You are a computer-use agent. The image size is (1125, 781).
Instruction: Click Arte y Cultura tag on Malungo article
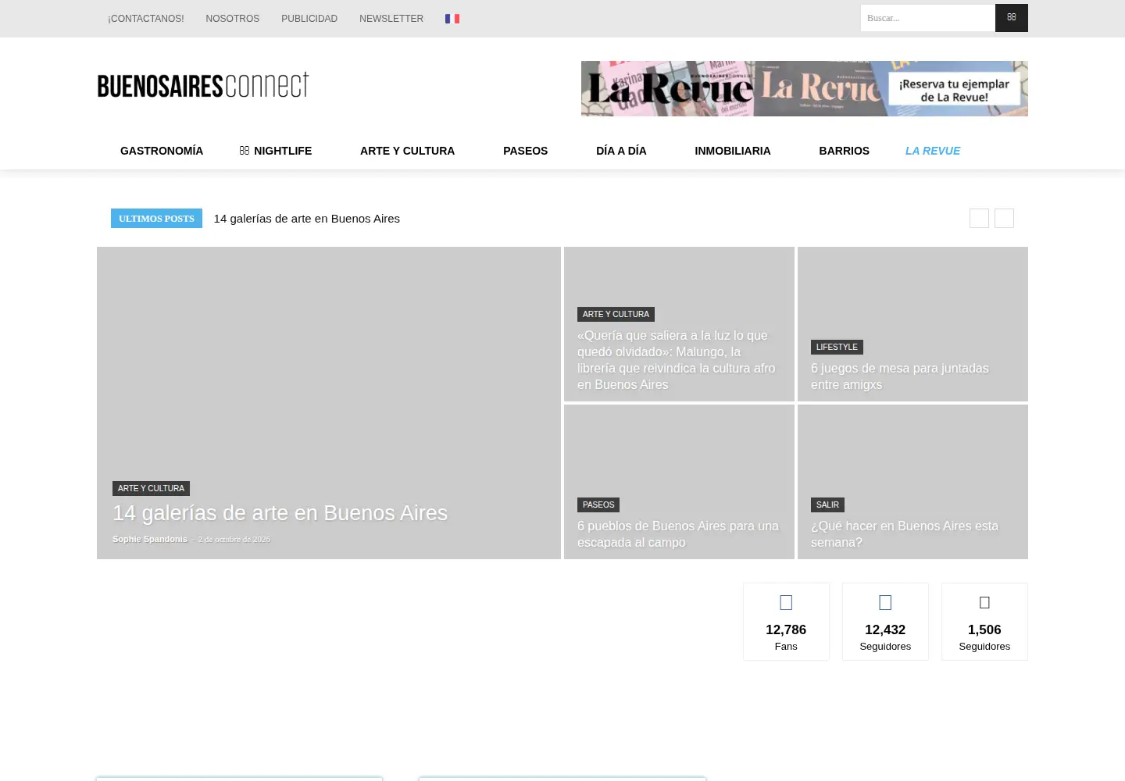[x=616, y=314]
